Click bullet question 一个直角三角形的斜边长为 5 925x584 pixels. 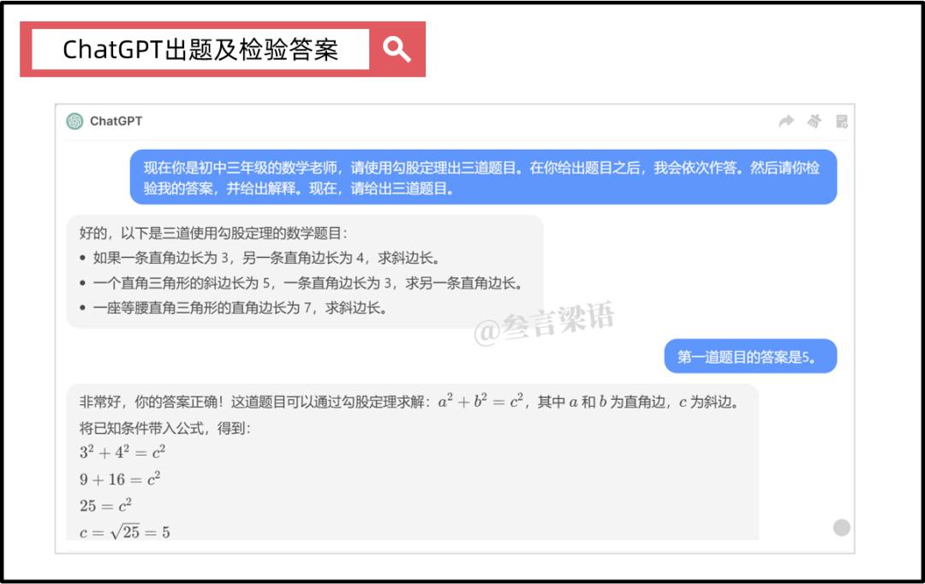pyautogui.click(x=307, y=283)
